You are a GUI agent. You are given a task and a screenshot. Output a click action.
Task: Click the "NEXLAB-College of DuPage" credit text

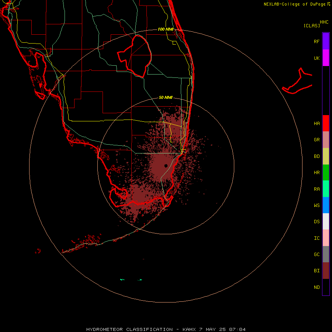294,4
